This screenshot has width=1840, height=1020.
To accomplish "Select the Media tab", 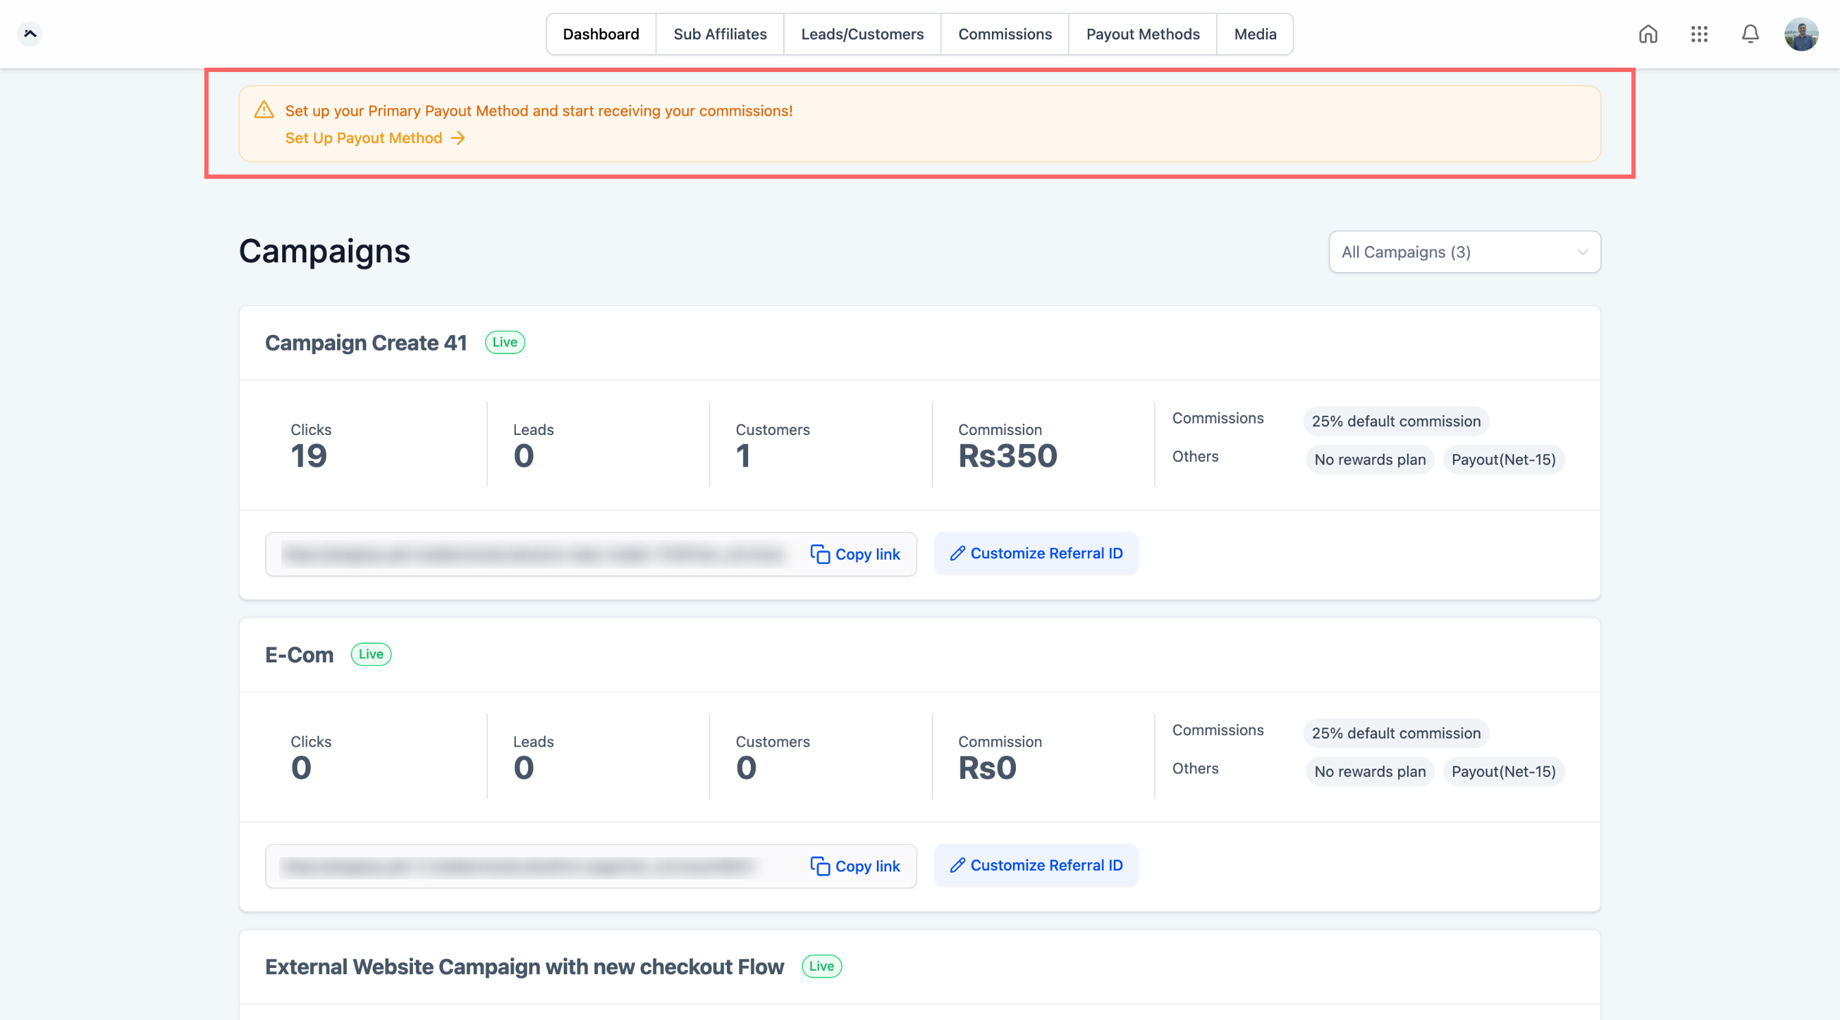I will point(1254,34).
